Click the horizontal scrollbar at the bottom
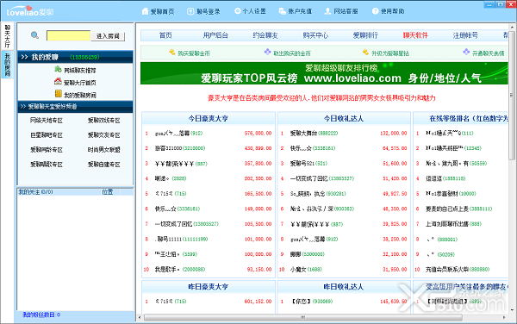The width and height of the screenshot is (517, 324). click(302, 317)
